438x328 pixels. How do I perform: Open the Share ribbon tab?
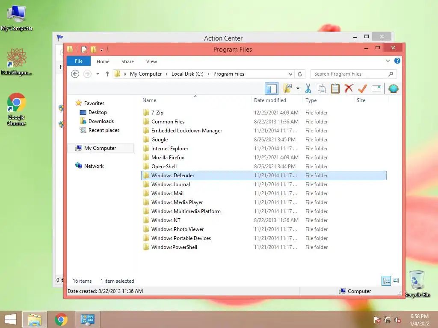click(x=127, y=61)
